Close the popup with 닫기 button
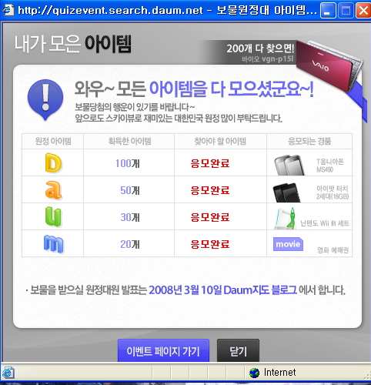Viewport: 371px width, 385px height. 238,350
